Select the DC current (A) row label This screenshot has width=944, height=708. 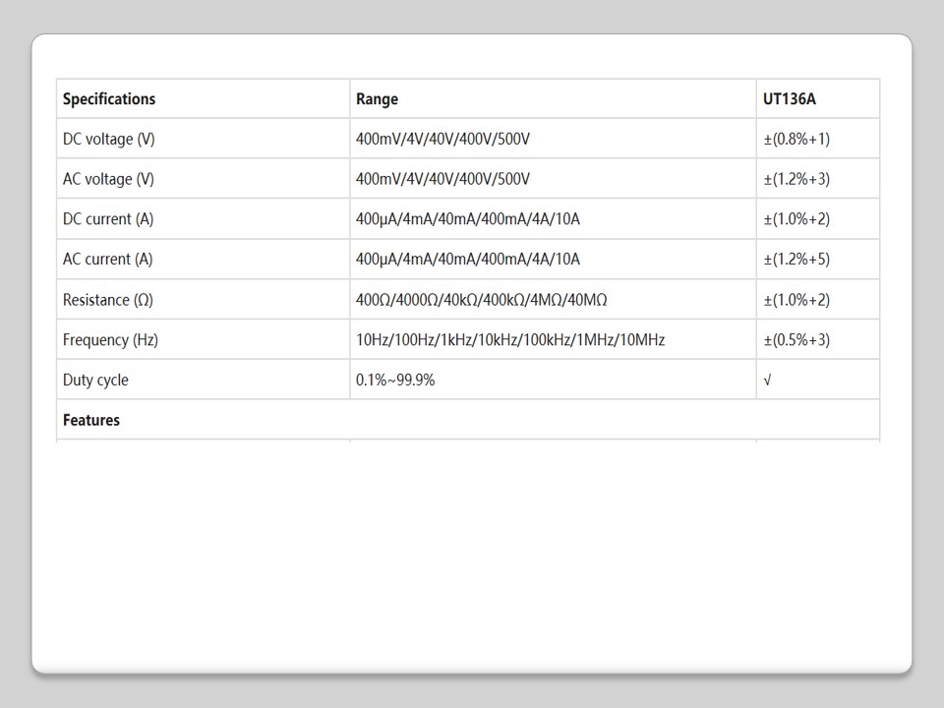[x=108, y=219]
